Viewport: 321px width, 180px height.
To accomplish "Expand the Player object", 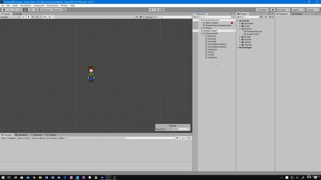I will tap(201, 28).
